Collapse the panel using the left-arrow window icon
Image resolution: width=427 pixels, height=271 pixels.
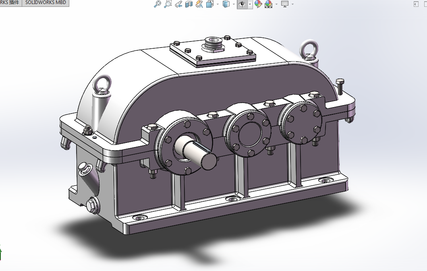416,4
